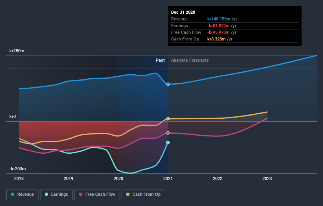Click the -kr200m y-axis label
This screenshot has width=323, height=206.
(18, 169)
